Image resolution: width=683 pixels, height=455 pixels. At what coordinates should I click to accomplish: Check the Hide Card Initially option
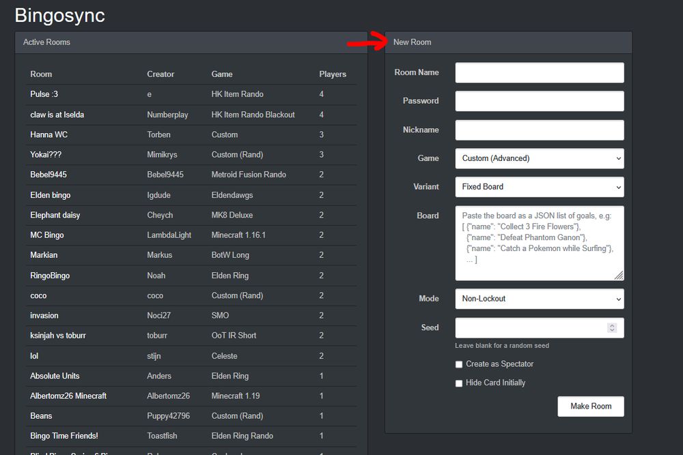[x=458, y=383]
